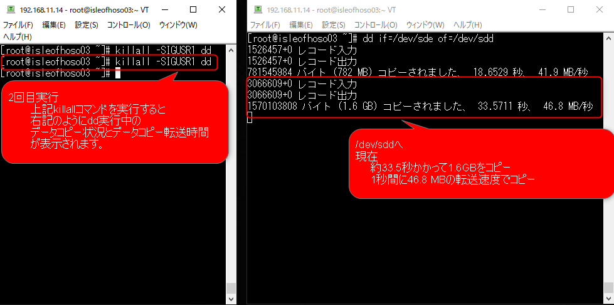614x305 pixels.
Task: Click the 781545984 バイト copied line
Action: click(x=418, y=73)
